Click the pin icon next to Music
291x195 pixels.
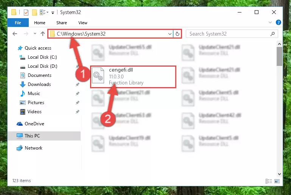(x=78, y=94)
